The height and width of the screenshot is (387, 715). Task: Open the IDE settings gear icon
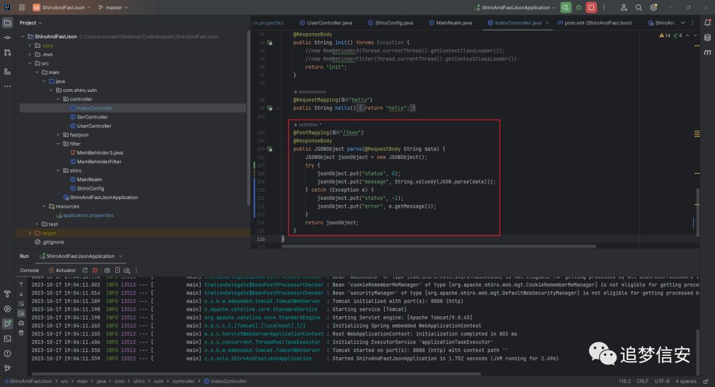[x=653, y=7]
